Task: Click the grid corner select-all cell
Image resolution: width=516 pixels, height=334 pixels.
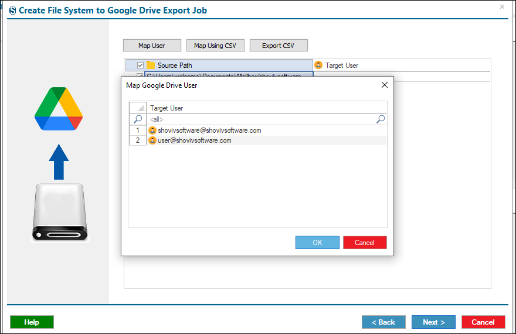Action: coord(138,108)
